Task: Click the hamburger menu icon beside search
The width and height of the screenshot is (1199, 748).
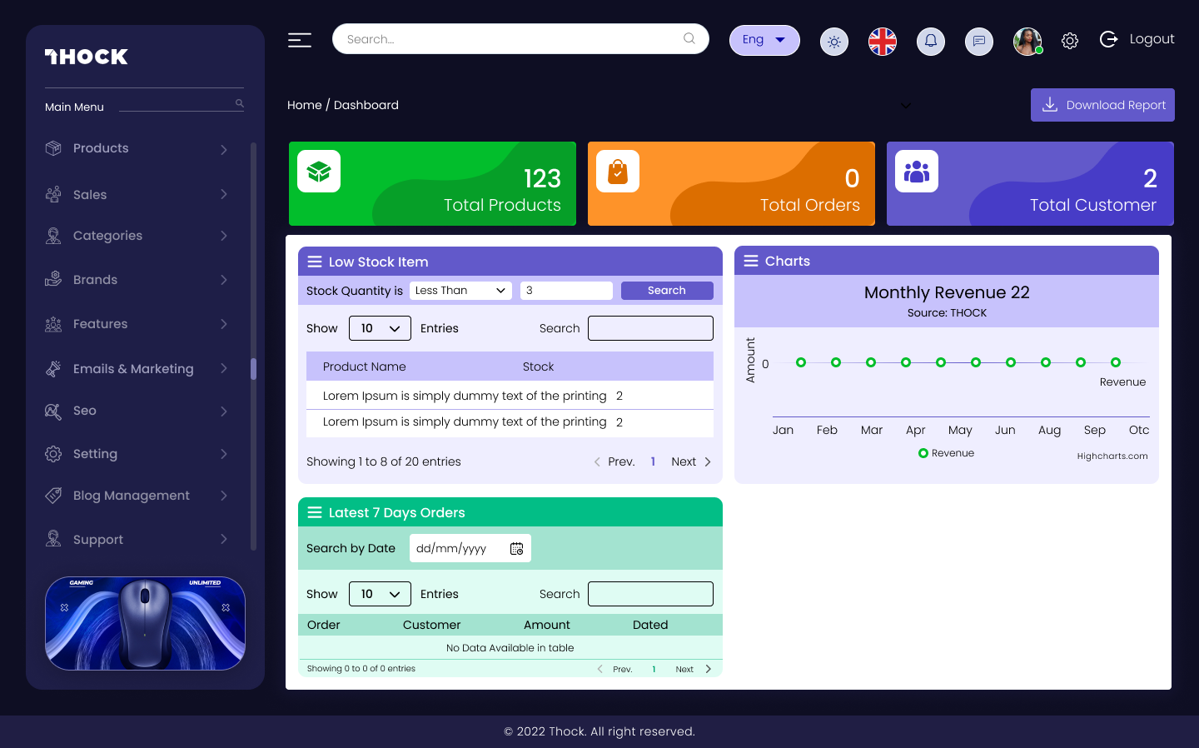Action: coord(300,40)
